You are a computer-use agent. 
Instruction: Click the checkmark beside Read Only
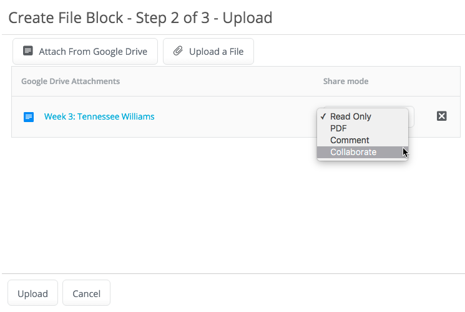pyautogui.click(x=323, y=116)
